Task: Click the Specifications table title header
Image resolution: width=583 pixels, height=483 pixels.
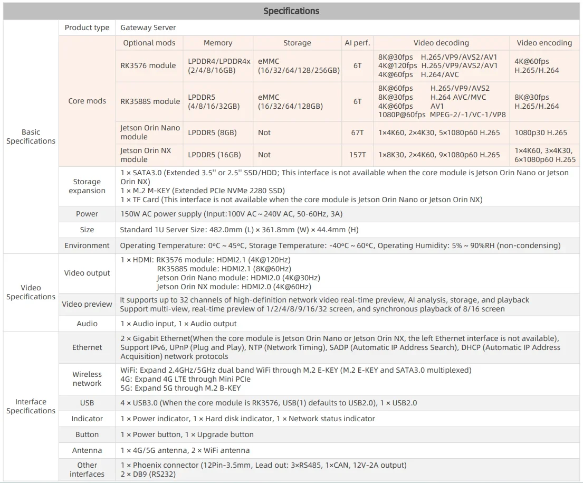Action: pos(291,11)
